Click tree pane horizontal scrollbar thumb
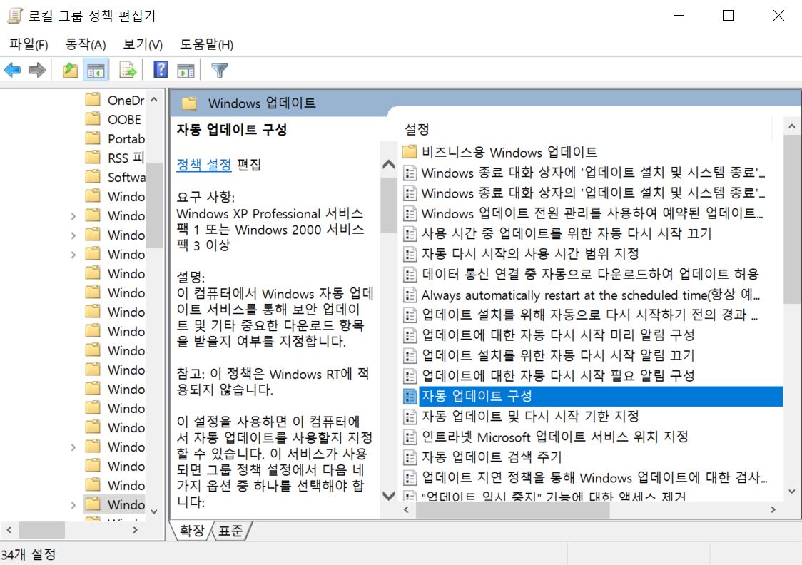 click(42, 530)
